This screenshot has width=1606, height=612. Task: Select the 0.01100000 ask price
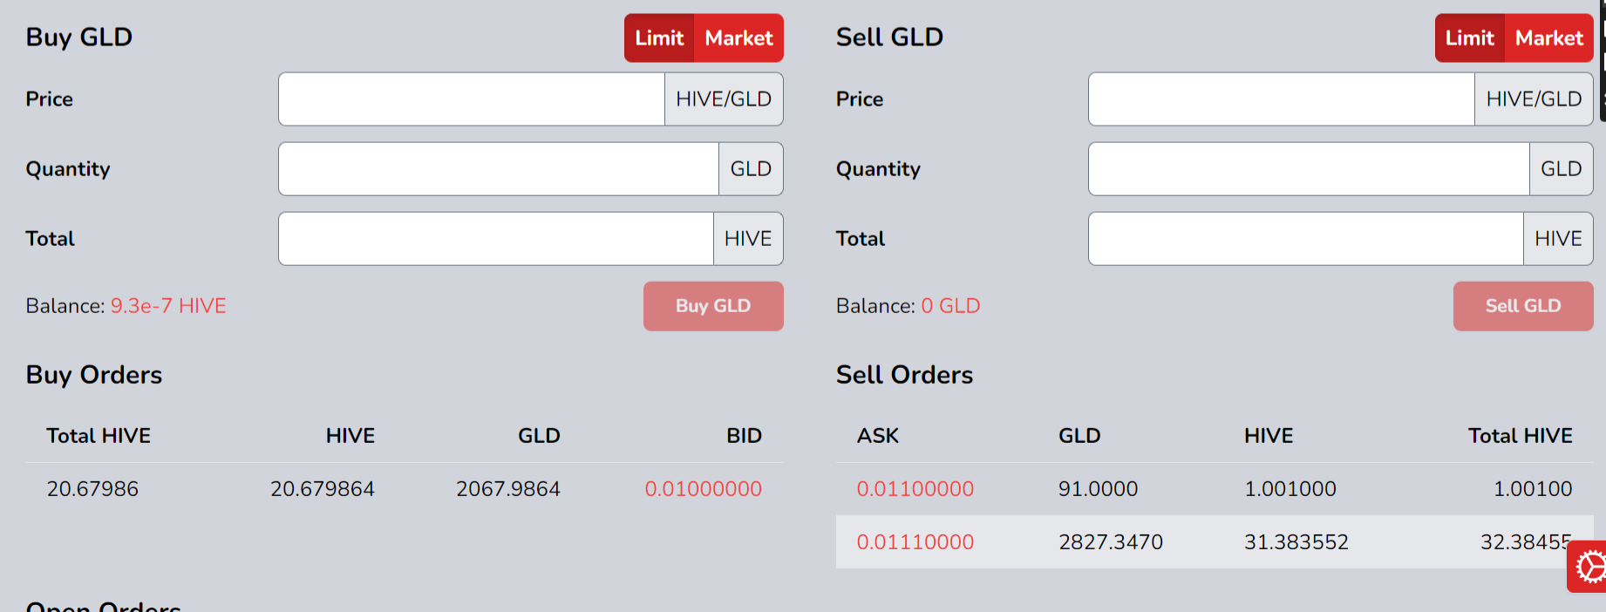[x=915, y=489]
